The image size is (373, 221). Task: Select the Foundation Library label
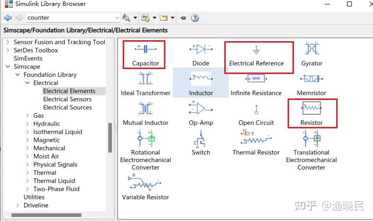(50, 74)
